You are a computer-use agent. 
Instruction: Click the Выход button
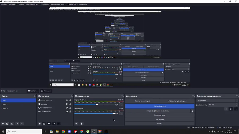(x=160, y=123)
